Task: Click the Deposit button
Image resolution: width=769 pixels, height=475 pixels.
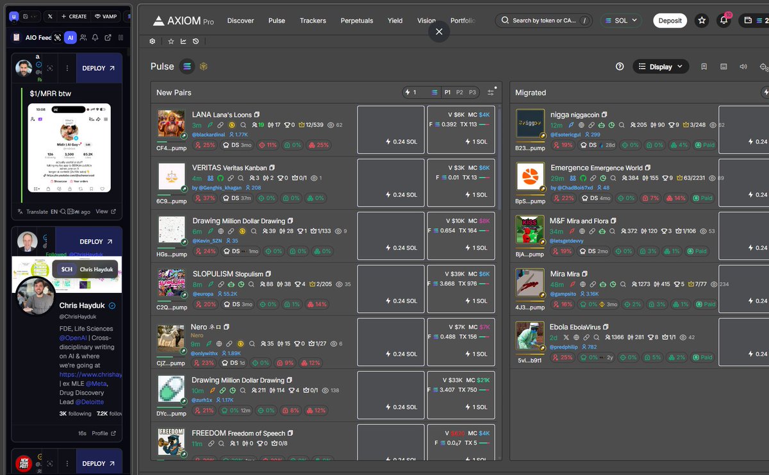Action: (x=670, y=21)
